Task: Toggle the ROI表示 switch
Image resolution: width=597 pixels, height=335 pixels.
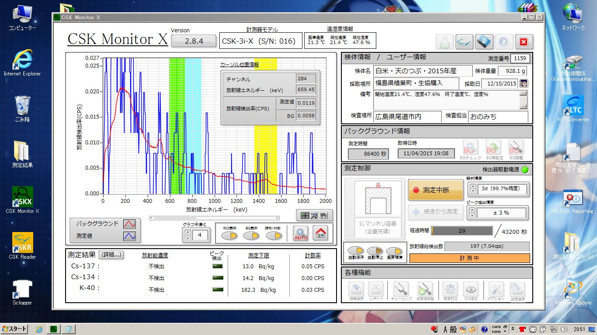Action: tap(229, 236)
